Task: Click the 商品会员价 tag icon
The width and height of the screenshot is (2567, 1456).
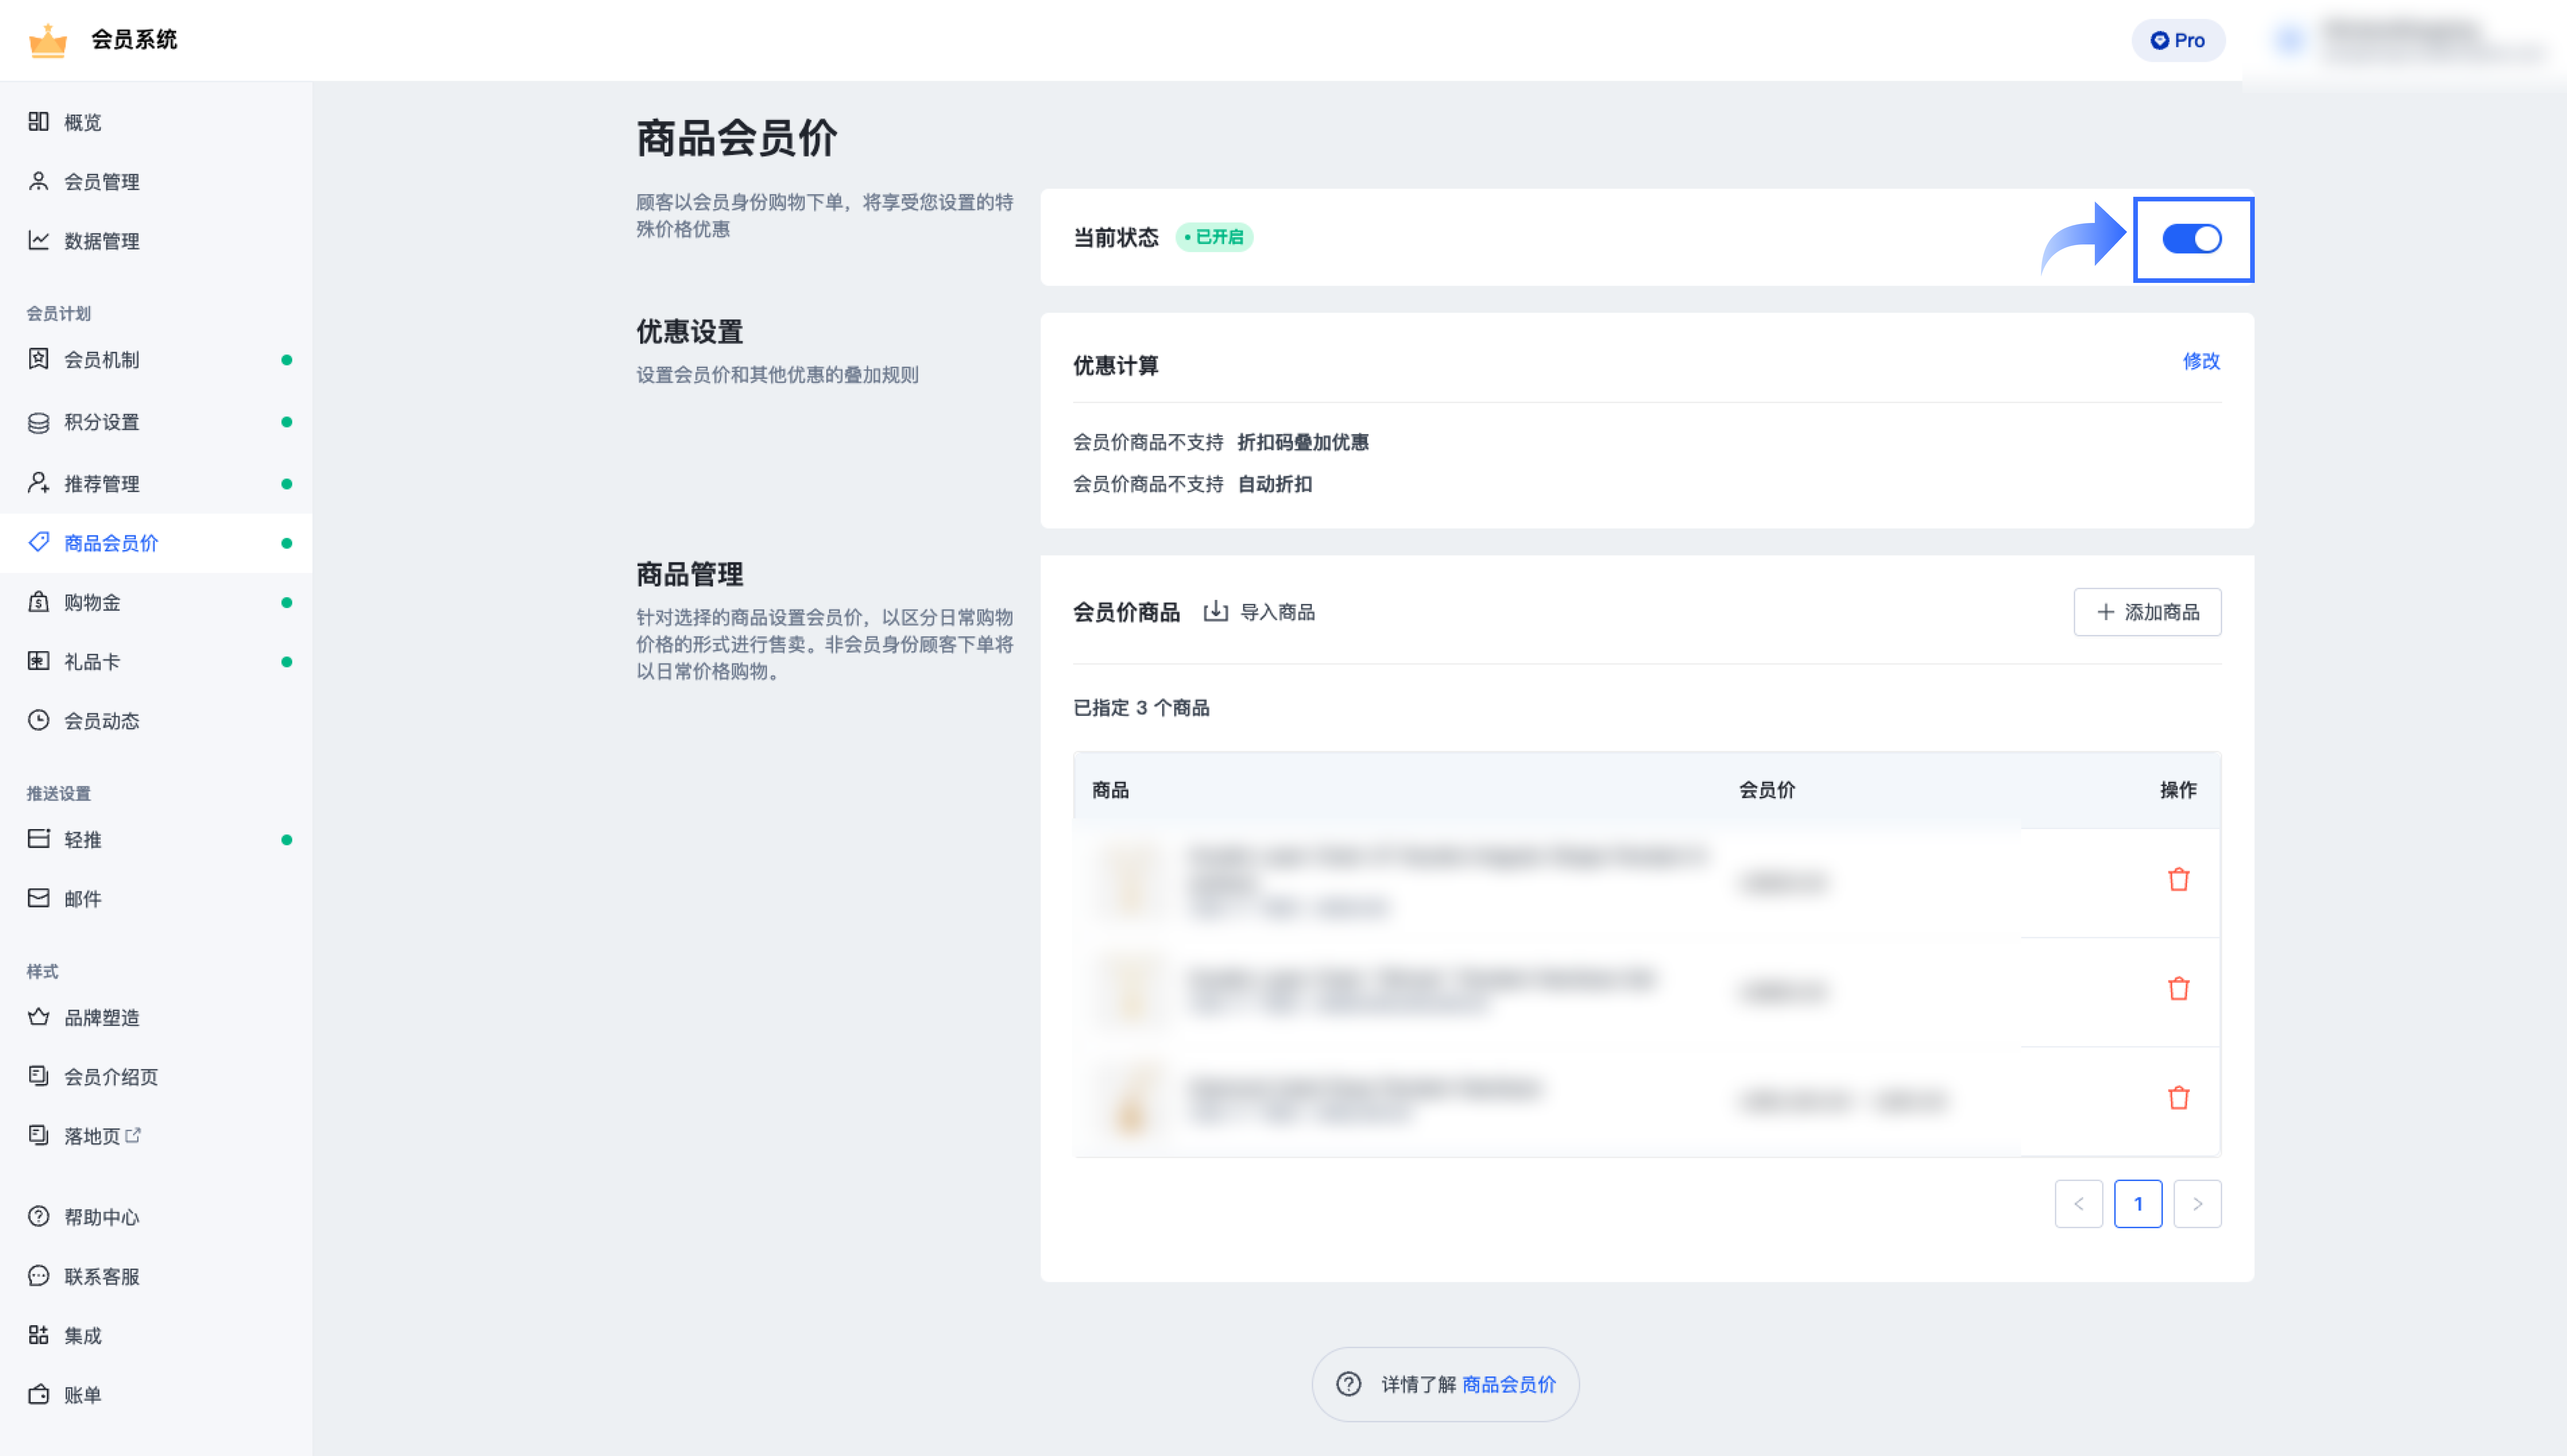Action: [x=38, y=542]
